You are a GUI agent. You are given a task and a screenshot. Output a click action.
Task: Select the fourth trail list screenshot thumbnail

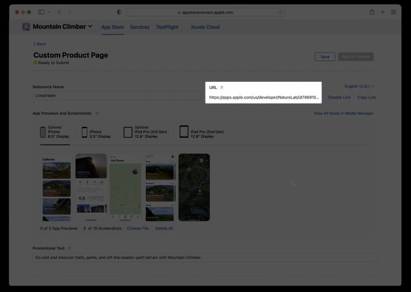tap(160, 187)
